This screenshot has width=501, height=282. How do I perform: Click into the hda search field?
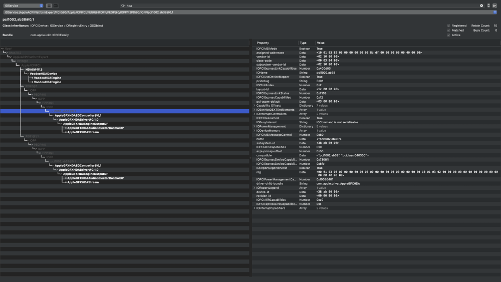(300, 6)
